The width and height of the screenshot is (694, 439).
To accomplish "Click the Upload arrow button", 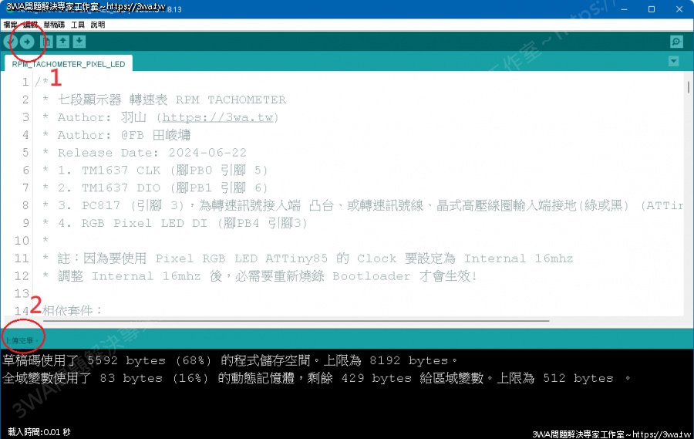I will tap(27, 42).
